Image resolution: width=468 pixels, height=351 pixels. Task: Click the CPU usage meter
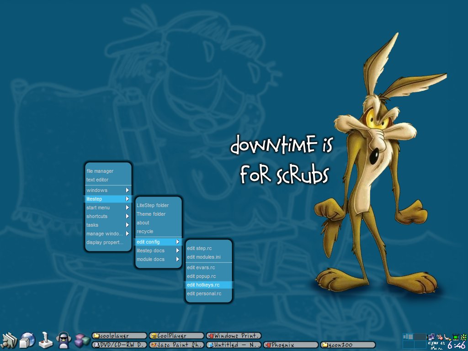[x=436, y=346]
